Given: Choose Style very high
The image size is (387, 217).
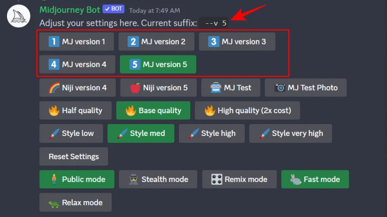Looking at the screenshot, I should point(290,133).
